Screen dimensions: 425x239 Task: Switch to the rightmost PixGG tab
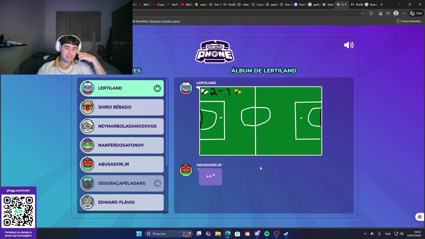click(x=357, y=4)
